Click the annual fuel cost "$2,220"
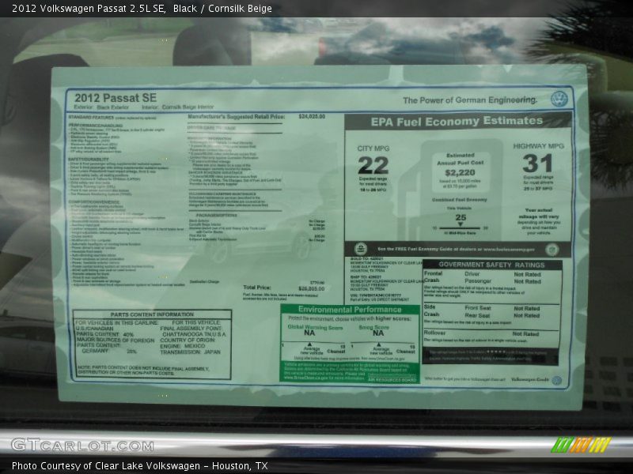The height and width of the screenshot is (474, 633). click(460, 173)
